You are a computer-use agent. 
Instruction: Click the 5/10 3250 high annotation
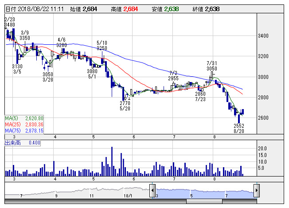102,46
